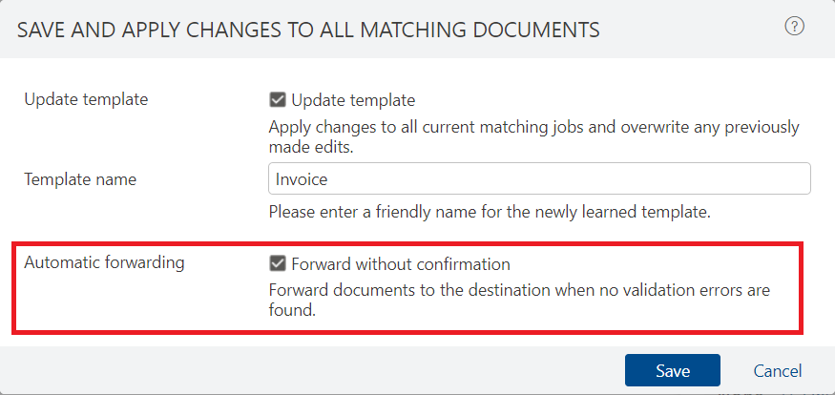This screenshot has width=835, height=395.
Task: Click the 'Please enter a friendly name' hint
Action: [490, 213]
